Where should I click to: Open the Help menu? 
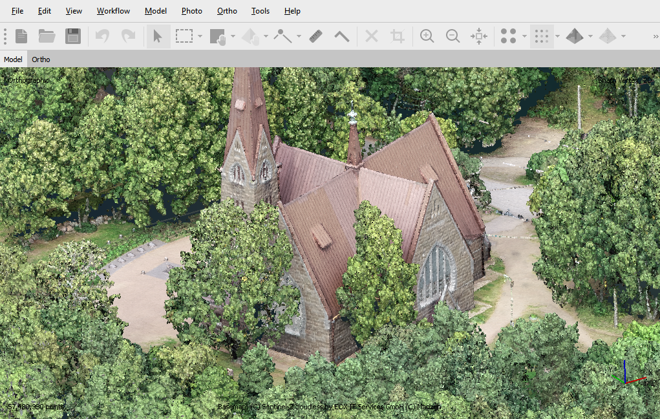coord(292,11)
